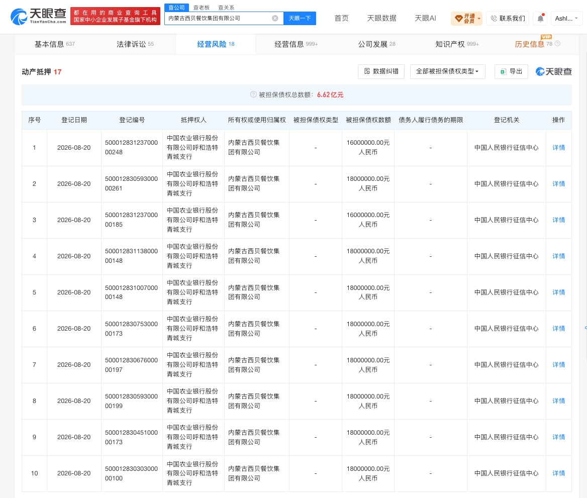Click the 导出 export button
587x498 pixels.
coord(512,71)
